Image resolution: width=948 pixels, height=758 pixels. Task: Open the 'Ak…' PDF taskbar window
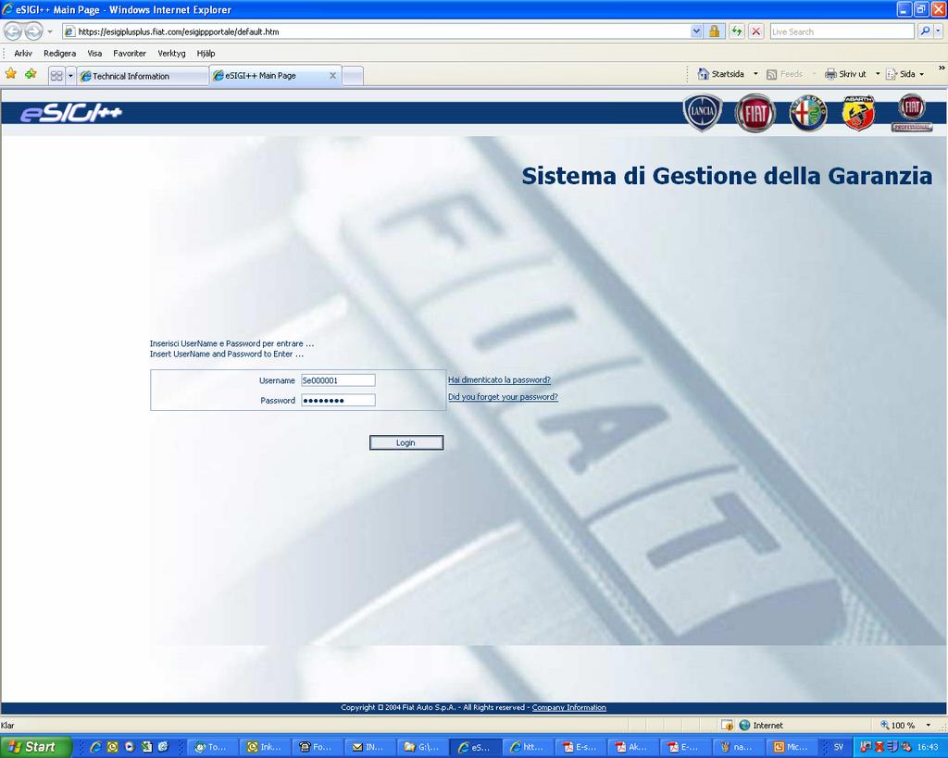632,747
